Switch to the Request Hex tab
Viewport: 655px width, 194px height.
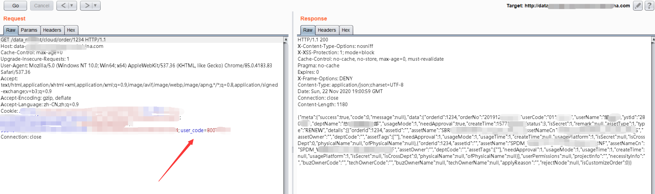coord(71,30)
